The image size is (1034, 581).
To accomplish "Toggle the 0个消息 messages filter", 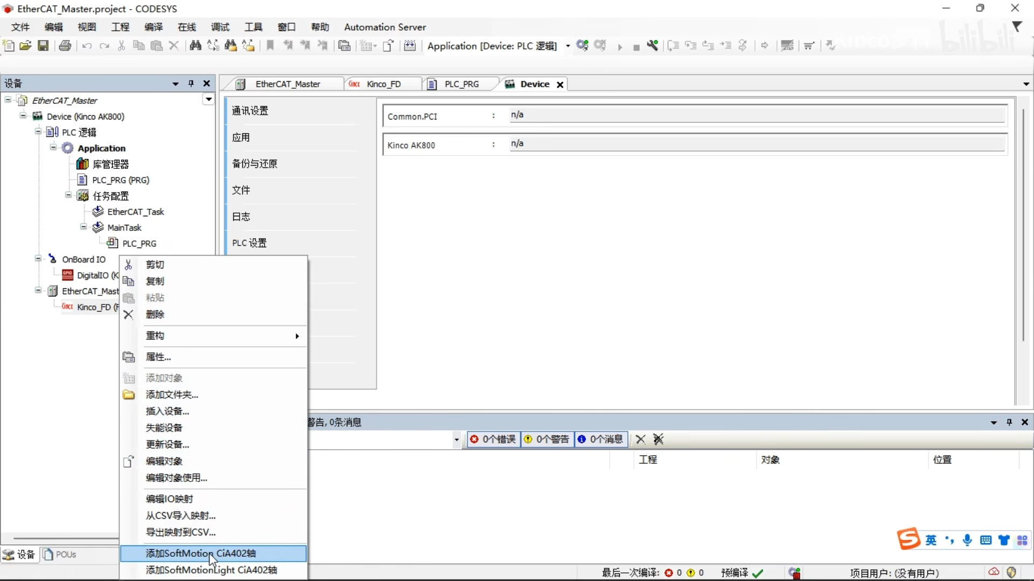I will 601,440.
